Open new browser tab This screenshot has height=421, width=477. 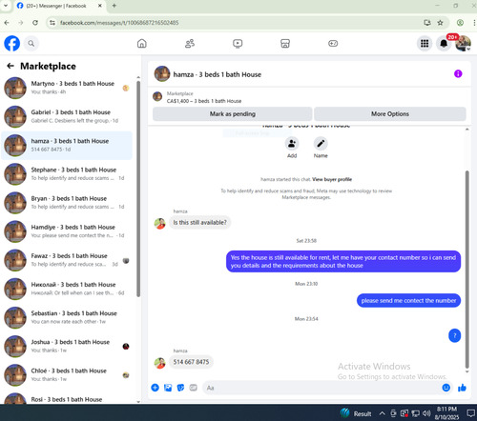click(x=114, y=6)
